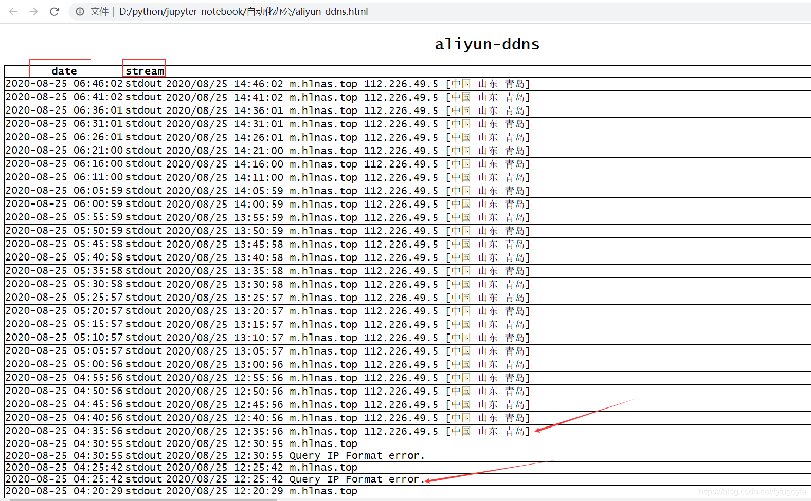Click log entry 2020/08/25 12:35:56 m.hlnas.top

click(x=348, y=431)
